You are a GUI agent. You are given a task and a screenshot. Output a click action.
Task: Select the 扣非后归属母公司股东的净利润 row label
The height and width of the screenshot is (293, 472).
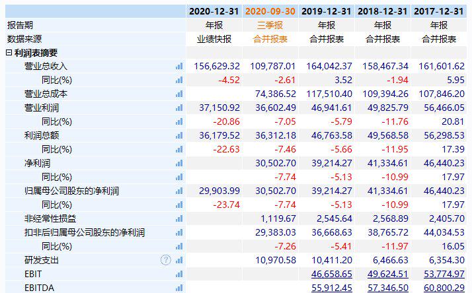pyautogui.click(x=85, y=232)
